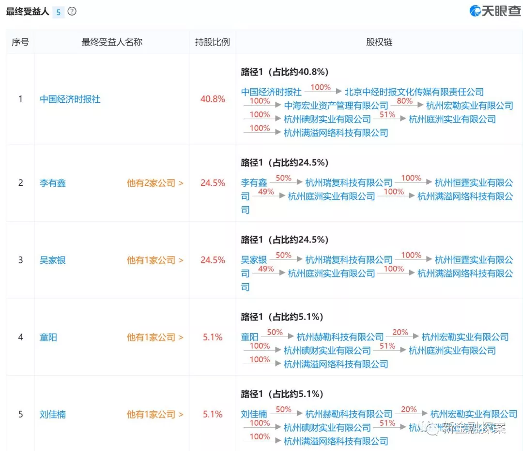Open 北京中经时报文化传媒有限责任公司 link
The height and width of the screenshot is (451, 523).
tap(414, 92)
